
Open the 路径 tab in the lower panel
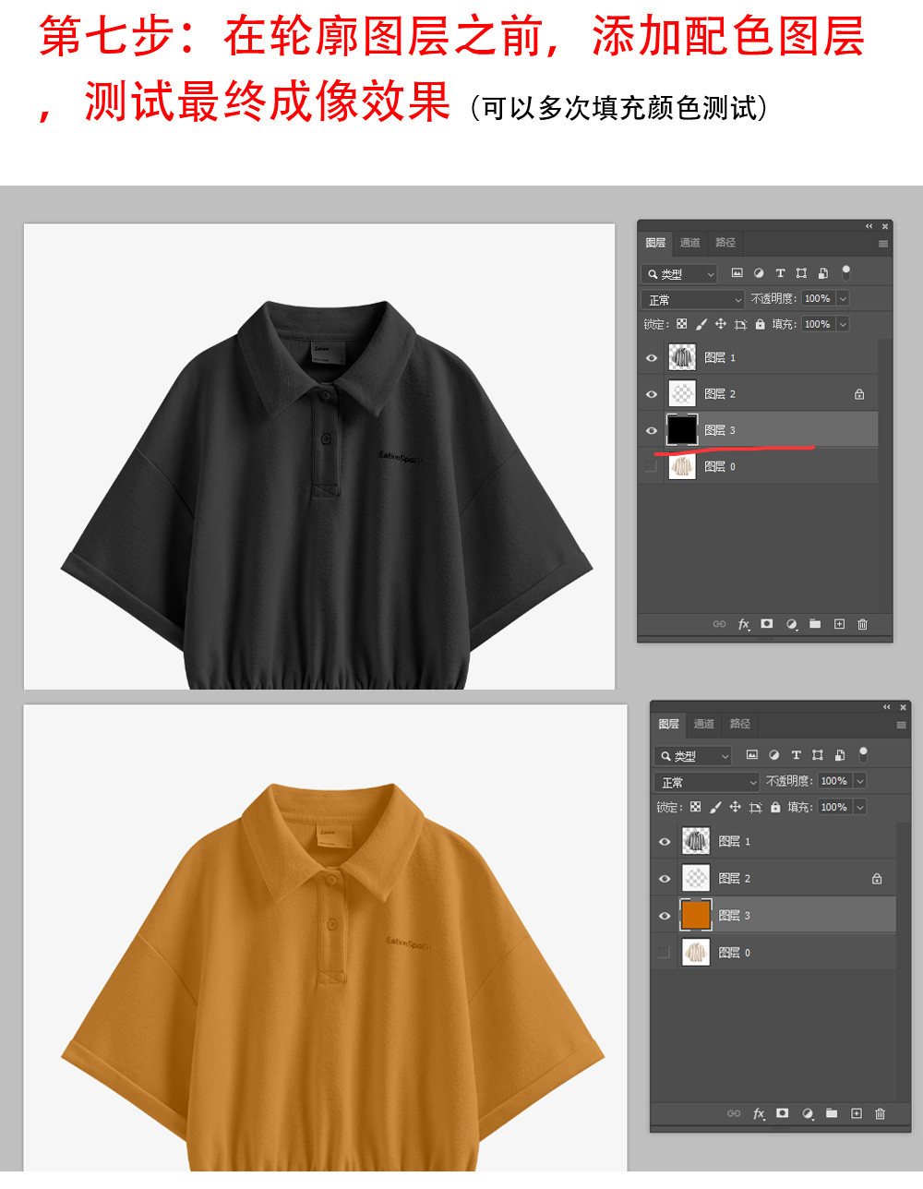coord(739,724)
